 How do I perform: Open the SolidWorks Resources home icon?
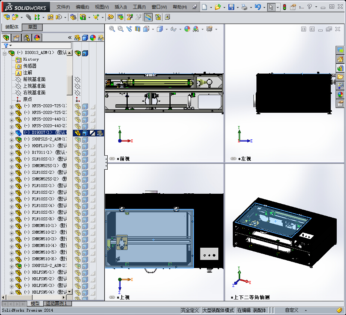coord(340,59)
